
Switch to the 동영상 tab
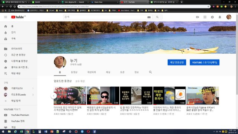tap(74, 72)
